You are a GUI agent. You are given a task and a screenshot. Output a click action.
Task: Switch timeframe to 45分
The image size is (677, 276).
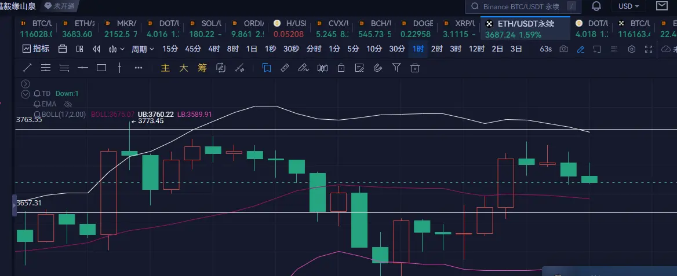(x=193, y=49)
